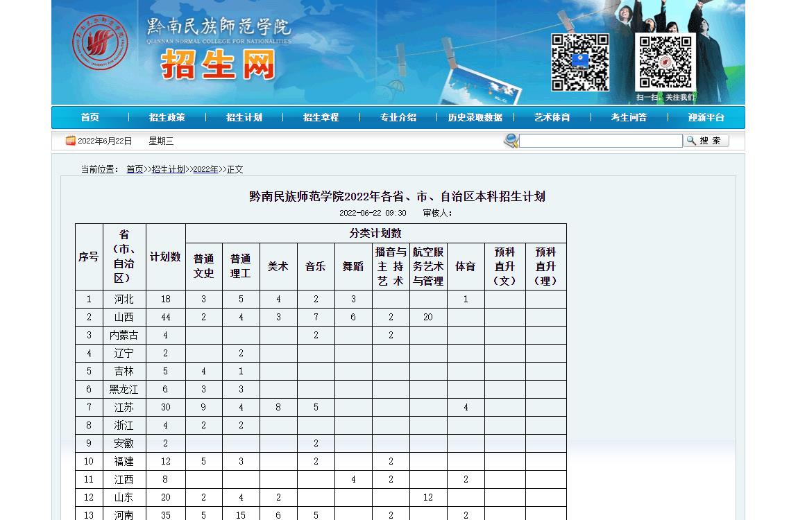Click the 普通文史 column header
Viewport: 798px width, 520px height.
coord(203,266)
